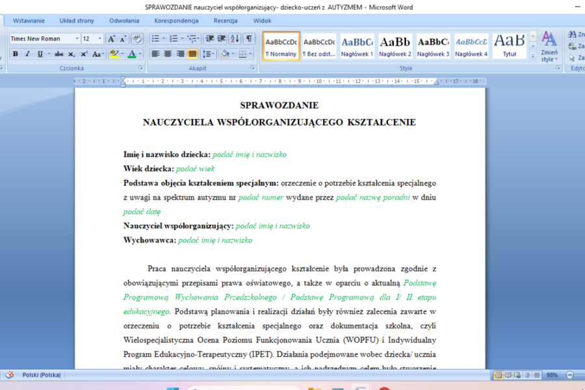Open the Times New Roman font dropdown
Viewport: 585px width, 390px height.
tap(77, 39)
